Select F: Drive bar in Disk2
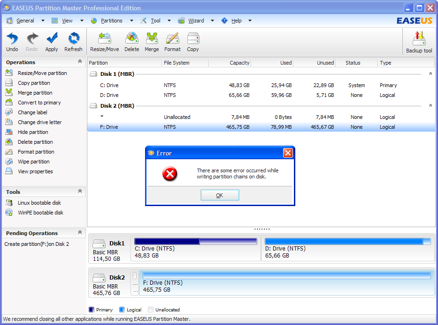The width and height of the screenshot is (438, 325). point(286,276)
